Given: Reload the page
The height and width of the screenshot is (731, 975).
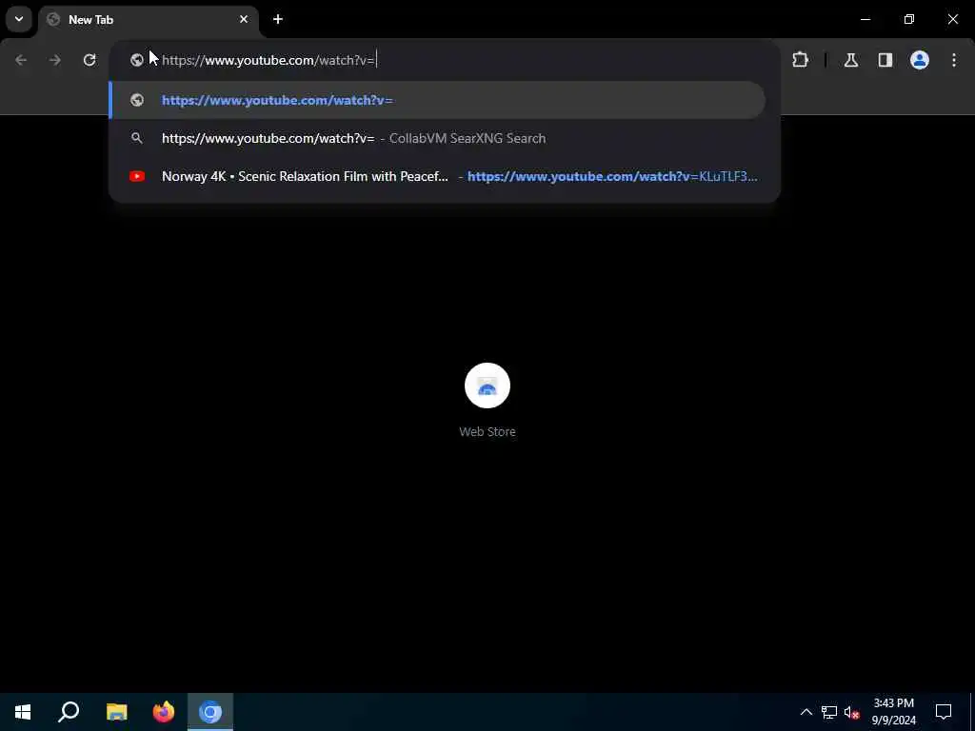Looking at the screenshot, I should tap(90, 60).
